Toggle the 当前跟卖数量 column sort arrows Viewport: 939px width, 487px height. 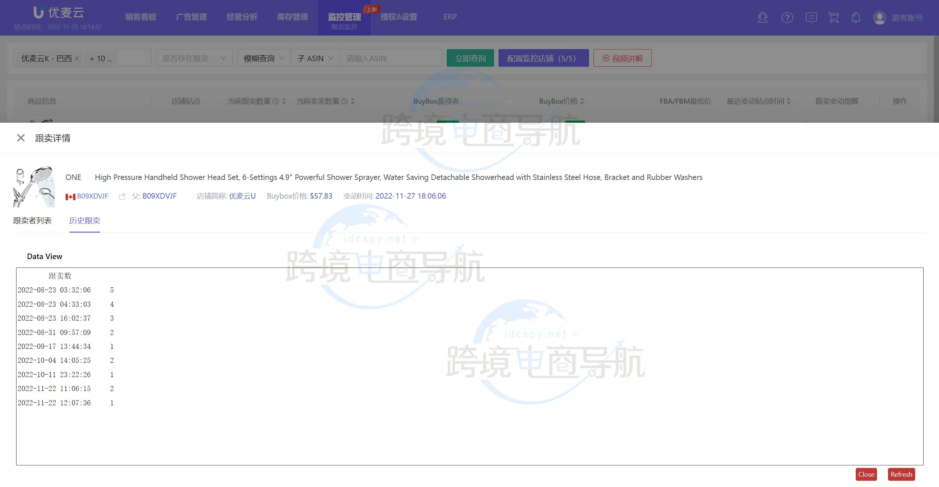coord(283,101)
